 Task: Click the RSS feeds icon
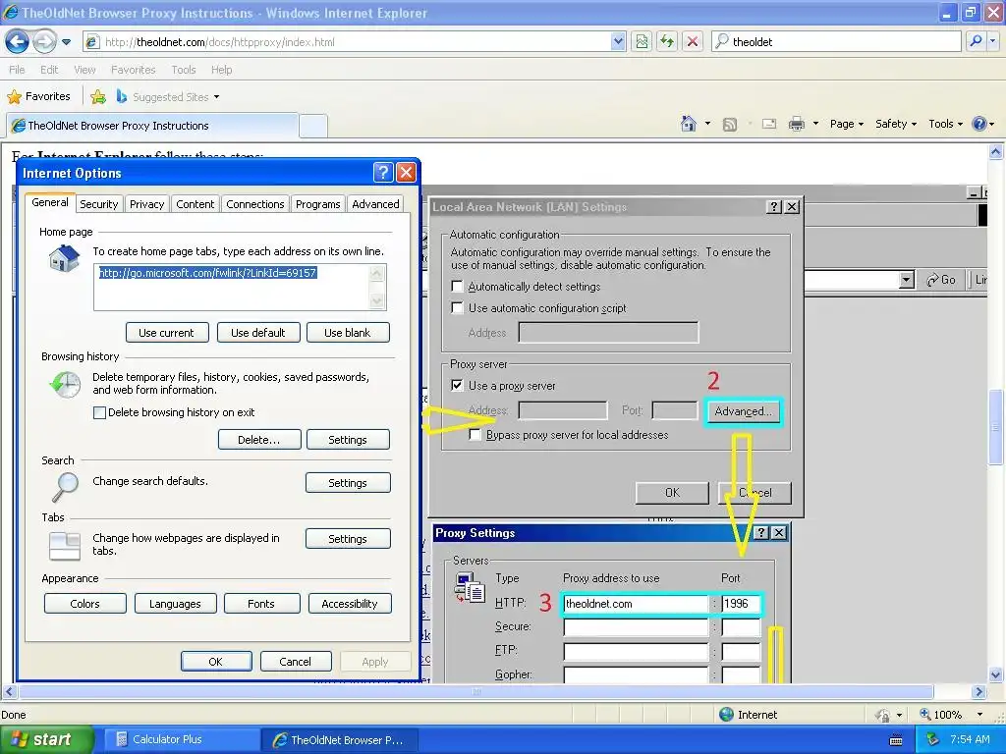point(730,125)
